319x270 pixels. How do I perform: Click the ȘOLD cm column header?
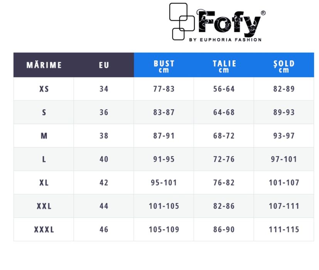[x=284, y=66]
